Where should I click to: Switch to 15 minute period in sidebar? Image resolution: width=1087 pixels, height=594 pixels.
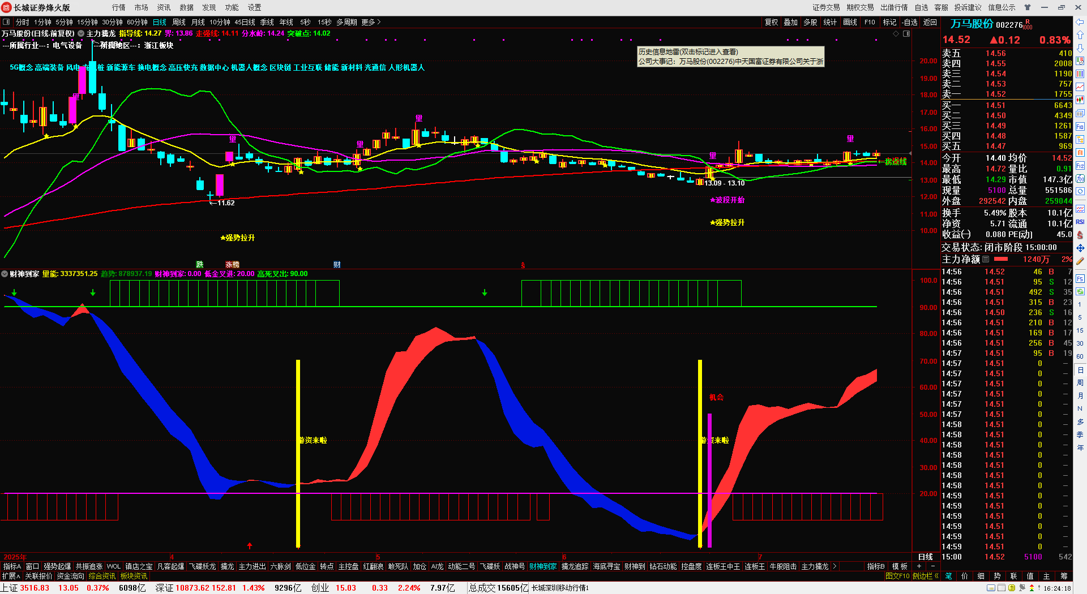pos(1080,330)
